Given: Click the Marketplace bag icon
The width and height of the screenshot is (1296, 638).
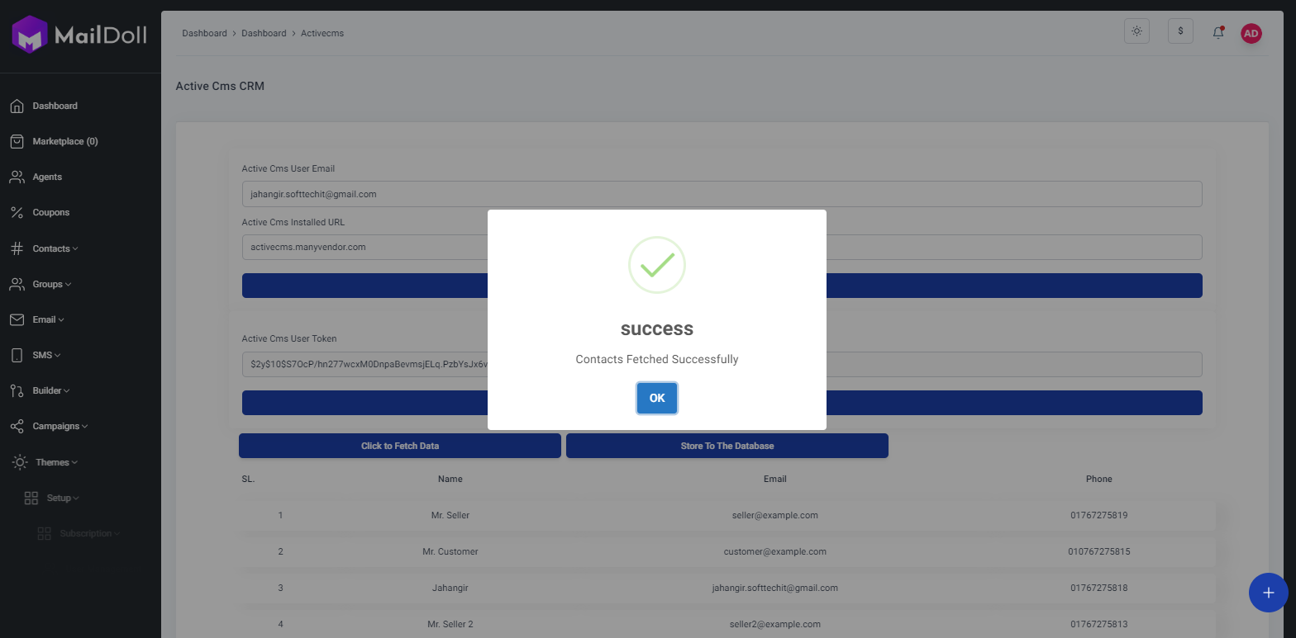Looking at the screenshot, I should 17,141.
